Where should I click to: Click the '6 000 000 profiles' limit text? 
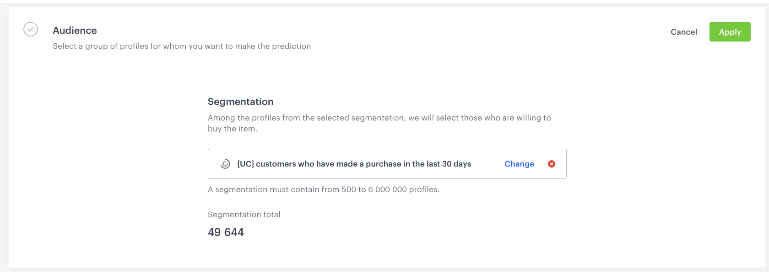coord(403,189)
